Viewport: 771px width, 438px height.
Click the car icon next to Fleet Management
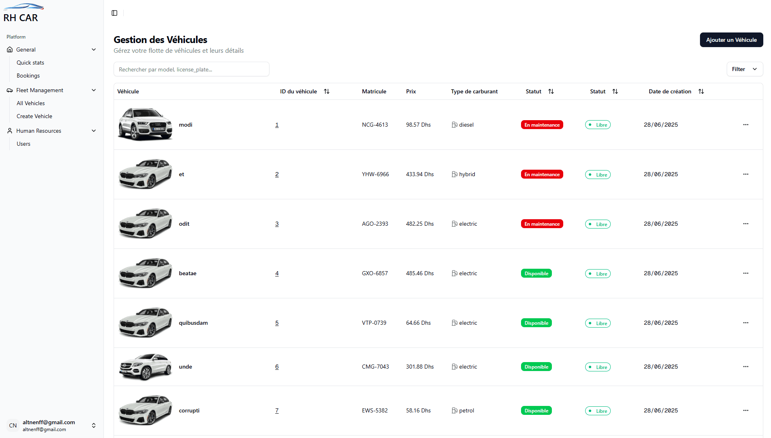9,90
